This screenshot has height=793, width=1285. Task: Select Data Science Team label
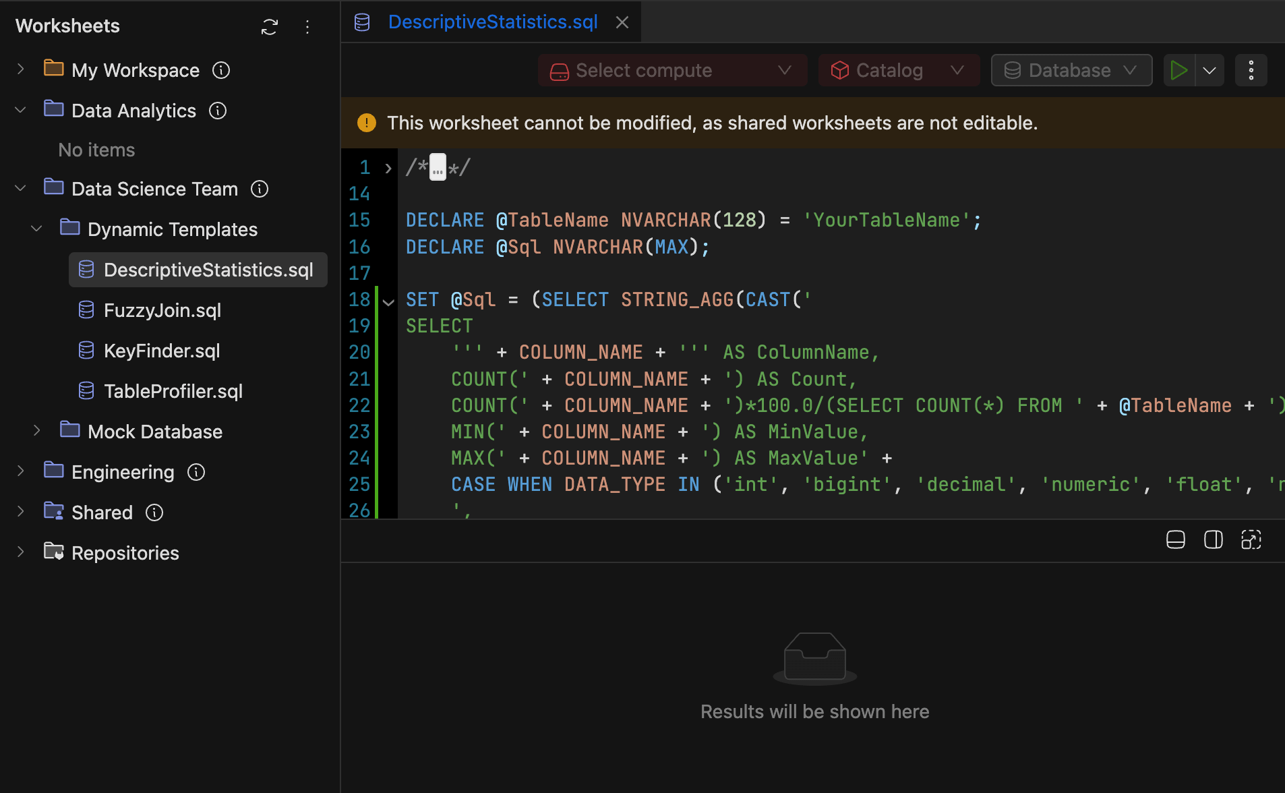click(154, 189)
